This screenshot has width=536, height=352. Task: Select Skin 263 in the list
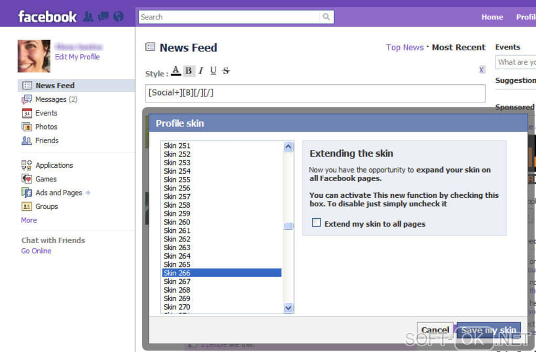coord(222,248)
